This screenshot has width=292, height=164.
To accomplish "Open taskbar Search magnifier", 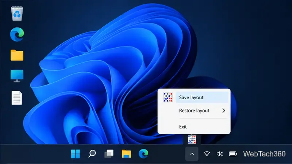I will (x=92, y=154).
